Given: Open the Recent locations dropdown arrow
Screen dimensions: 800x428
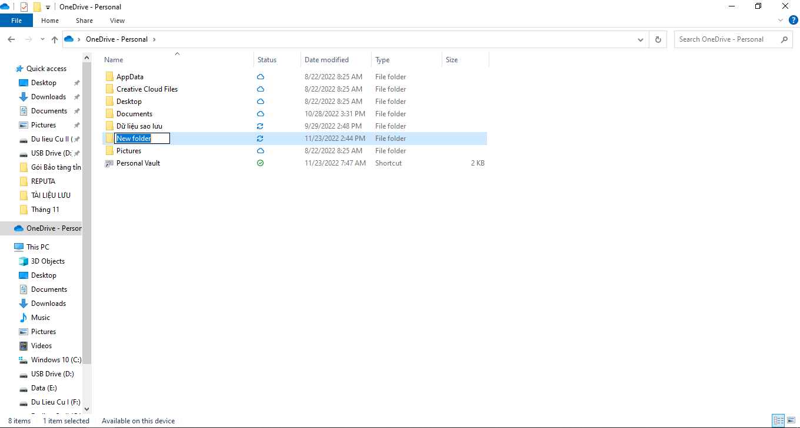Looking at the screenshot, I should coord(42,39).
